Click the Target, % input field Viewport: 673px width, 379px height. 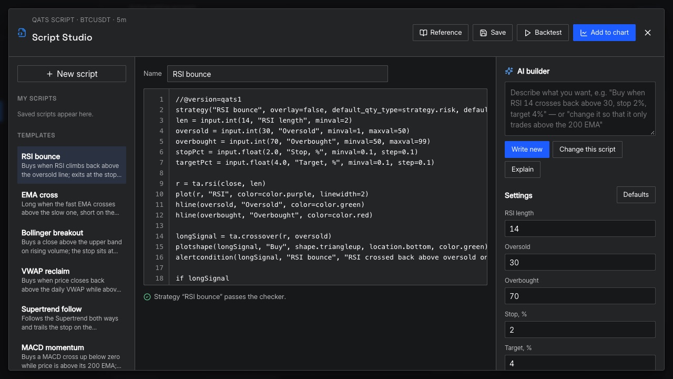pyautogui.click(x=580, y=363)
